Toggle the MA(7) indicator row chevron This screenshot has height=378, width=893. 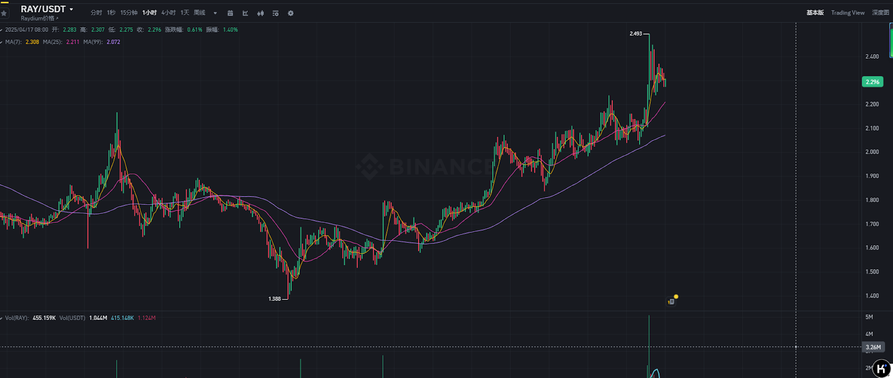[2, 42]
